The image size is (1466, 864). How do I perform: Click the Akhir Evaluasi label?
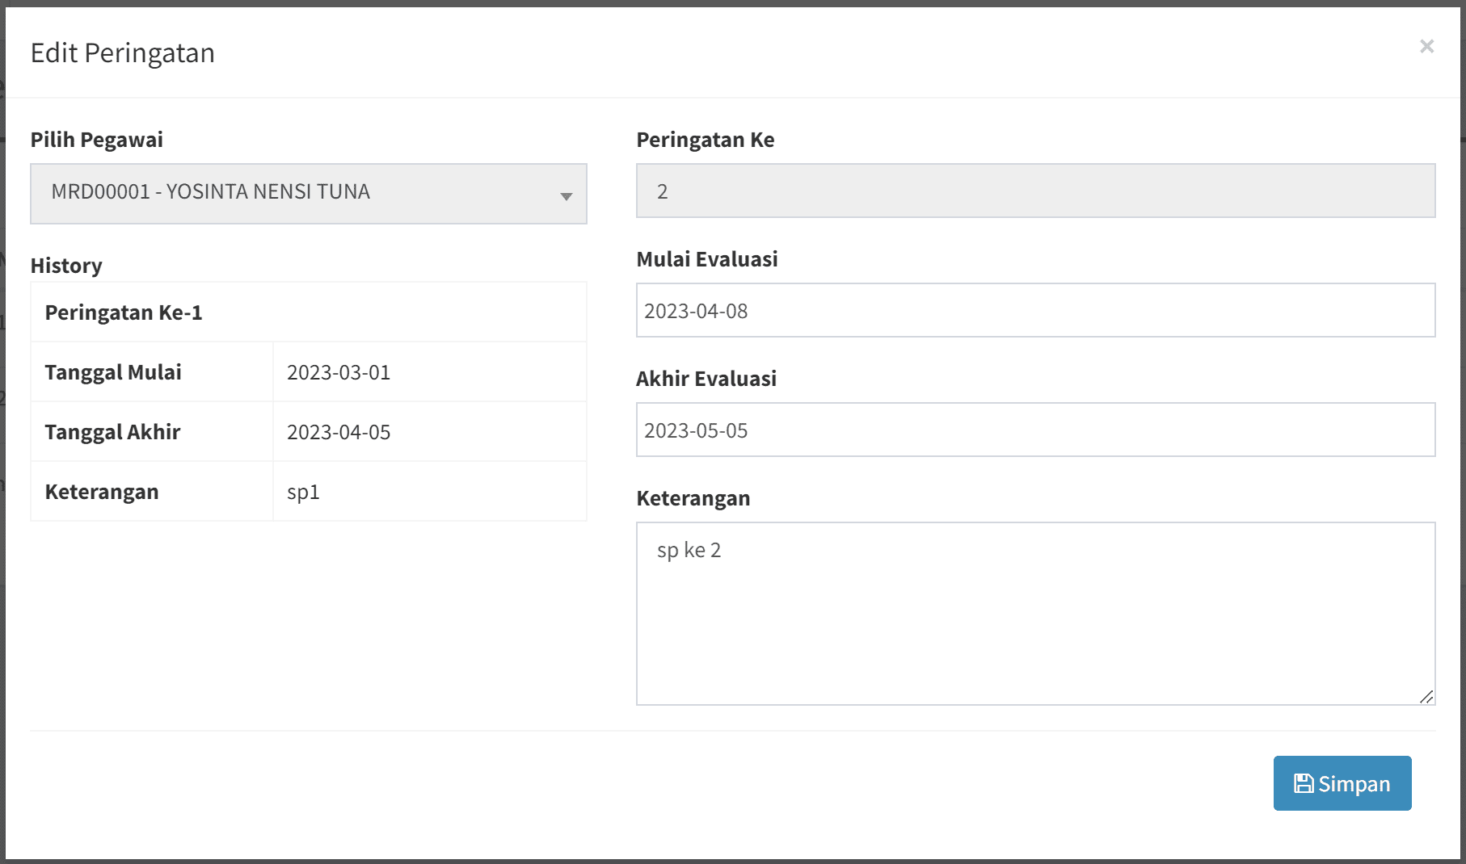click(x=706, y=379)
